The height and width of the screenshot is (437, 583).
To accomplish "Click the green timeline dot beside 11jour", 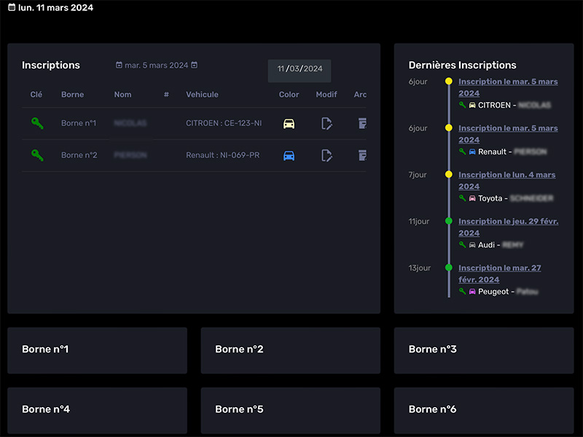I will [x=449, y=221].
